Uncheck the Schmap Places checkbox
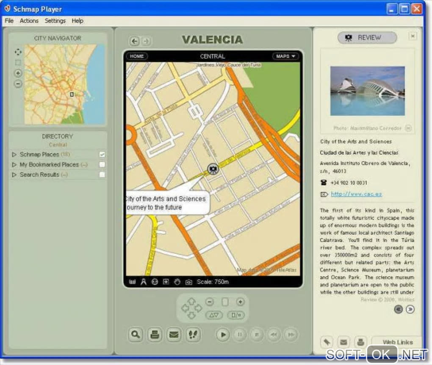The image size is (432, 365). (x=102, y=155)
